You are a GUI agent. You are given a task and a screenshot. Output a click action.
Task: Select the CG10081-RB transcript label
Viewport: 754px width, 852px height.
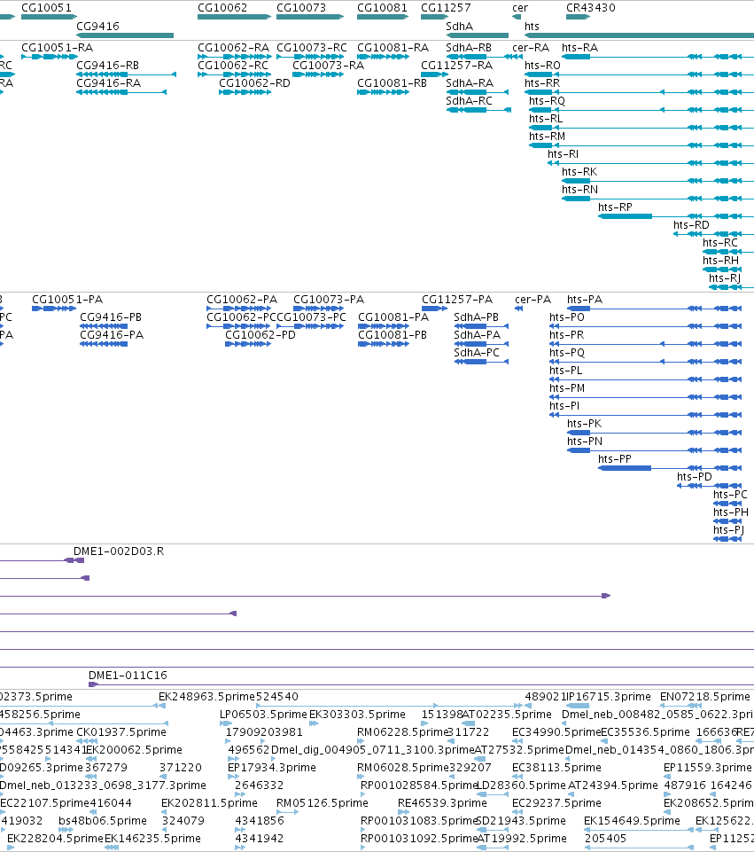[x=392, y=82]
